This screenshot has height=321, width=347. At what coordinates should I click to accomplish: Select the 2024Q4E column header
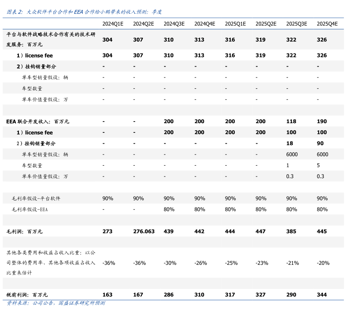(205, 24)
